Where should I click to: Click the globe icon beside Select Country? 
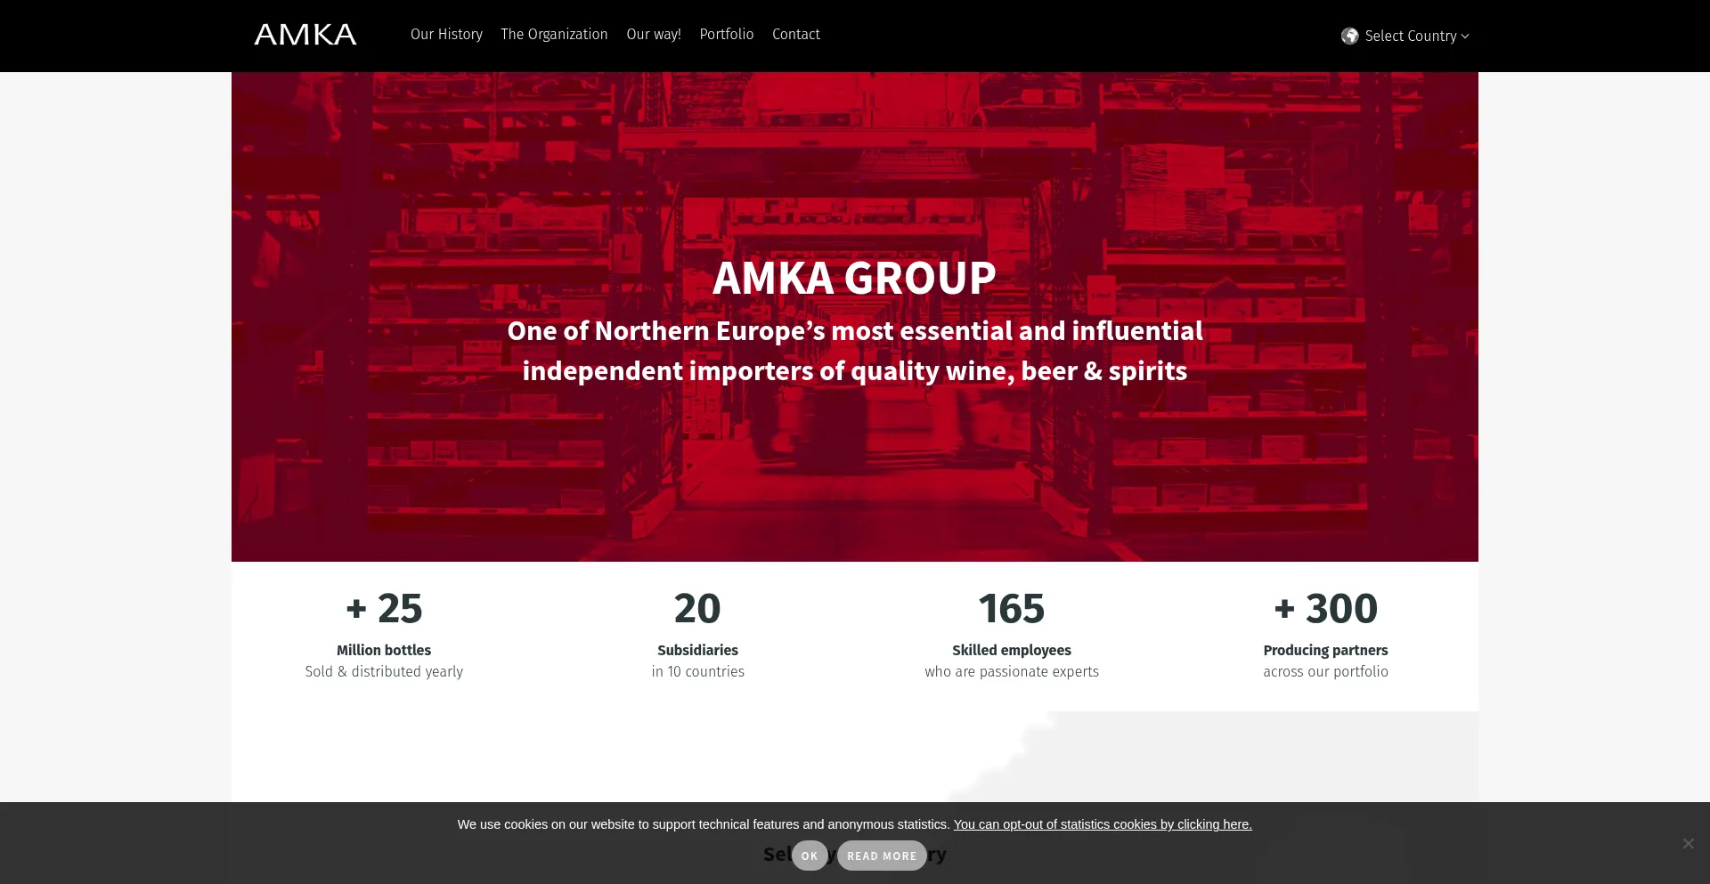pyautogui.click(x=1349, y=36)
